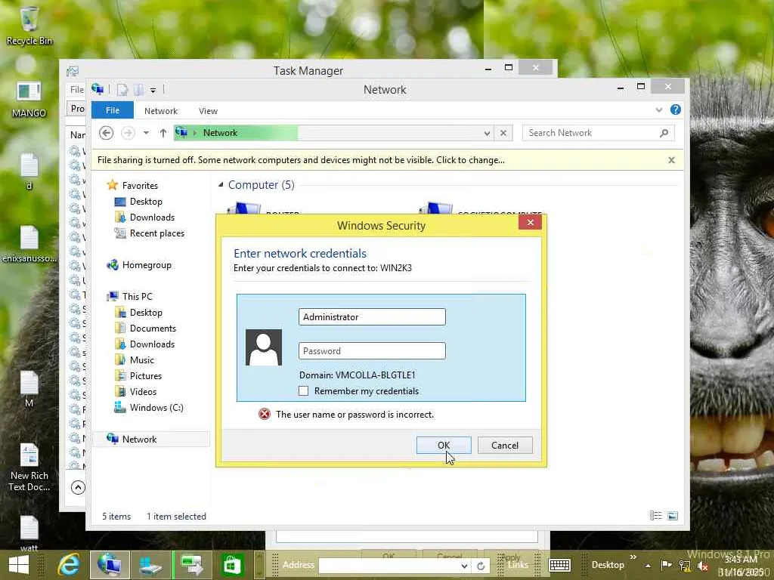
Task: Open the Action Center flag icon
Action: (x=666, y=565)
